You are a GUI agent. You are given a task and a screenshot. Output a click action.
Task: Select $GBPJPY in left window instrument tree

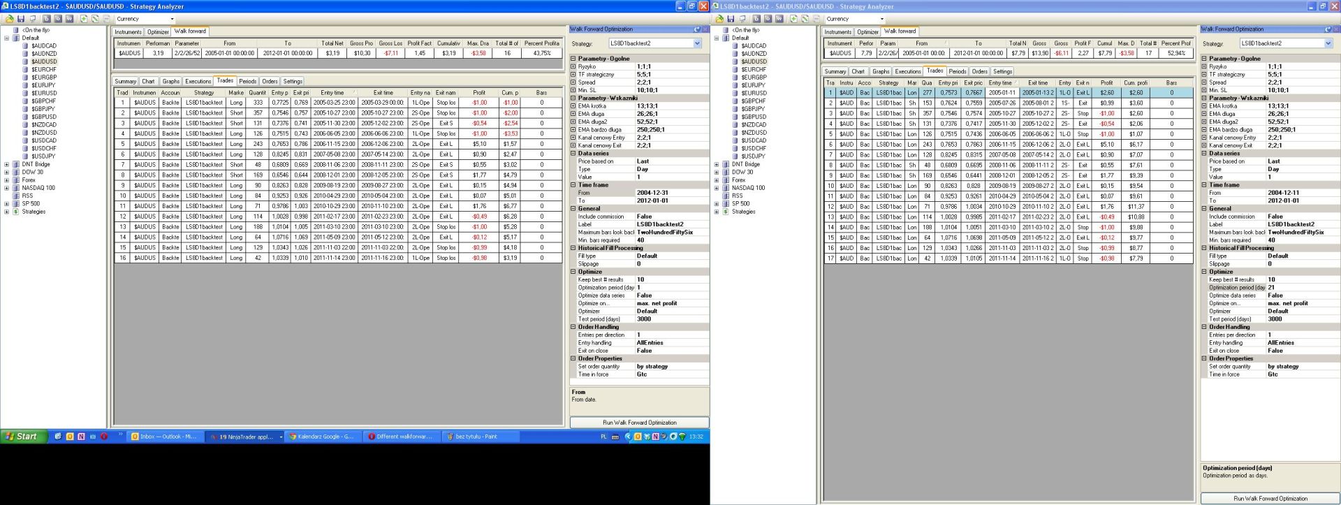[43, 109]
